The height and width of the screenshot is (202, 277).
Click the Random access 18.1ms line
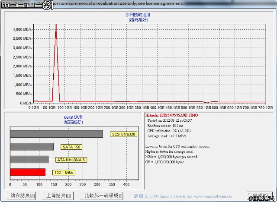point(165,126)
